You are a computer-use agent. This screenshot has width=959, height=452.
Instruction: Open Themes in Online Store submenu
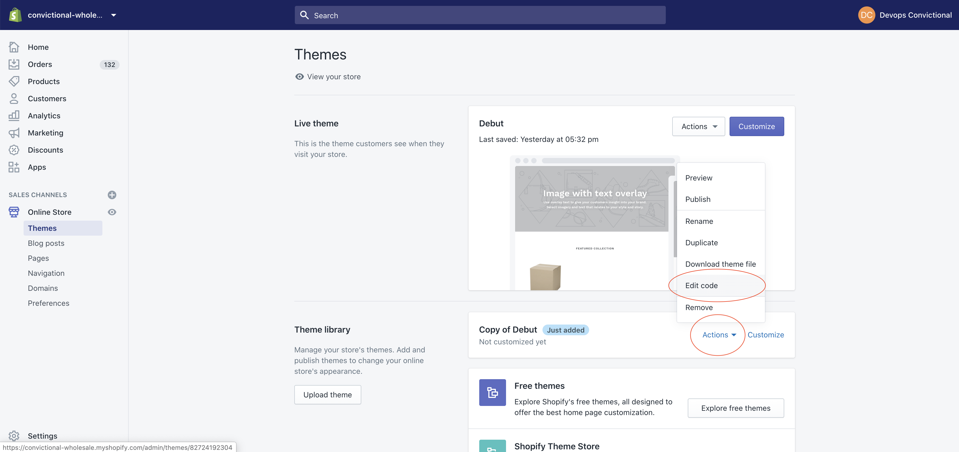click(x=63, y=228)
